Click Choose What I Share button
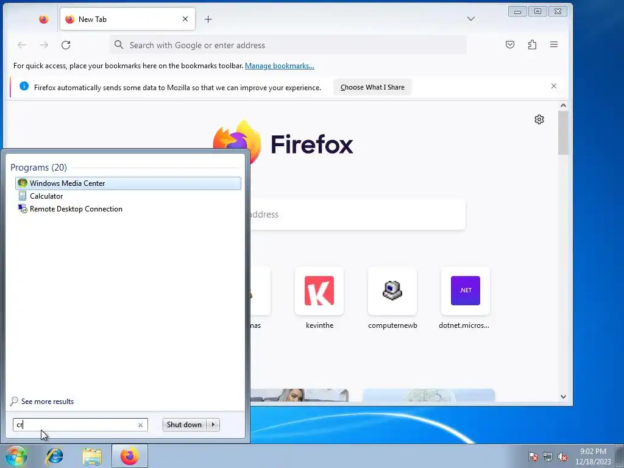Viewport: 624px width, 468px height. [372, 87]
